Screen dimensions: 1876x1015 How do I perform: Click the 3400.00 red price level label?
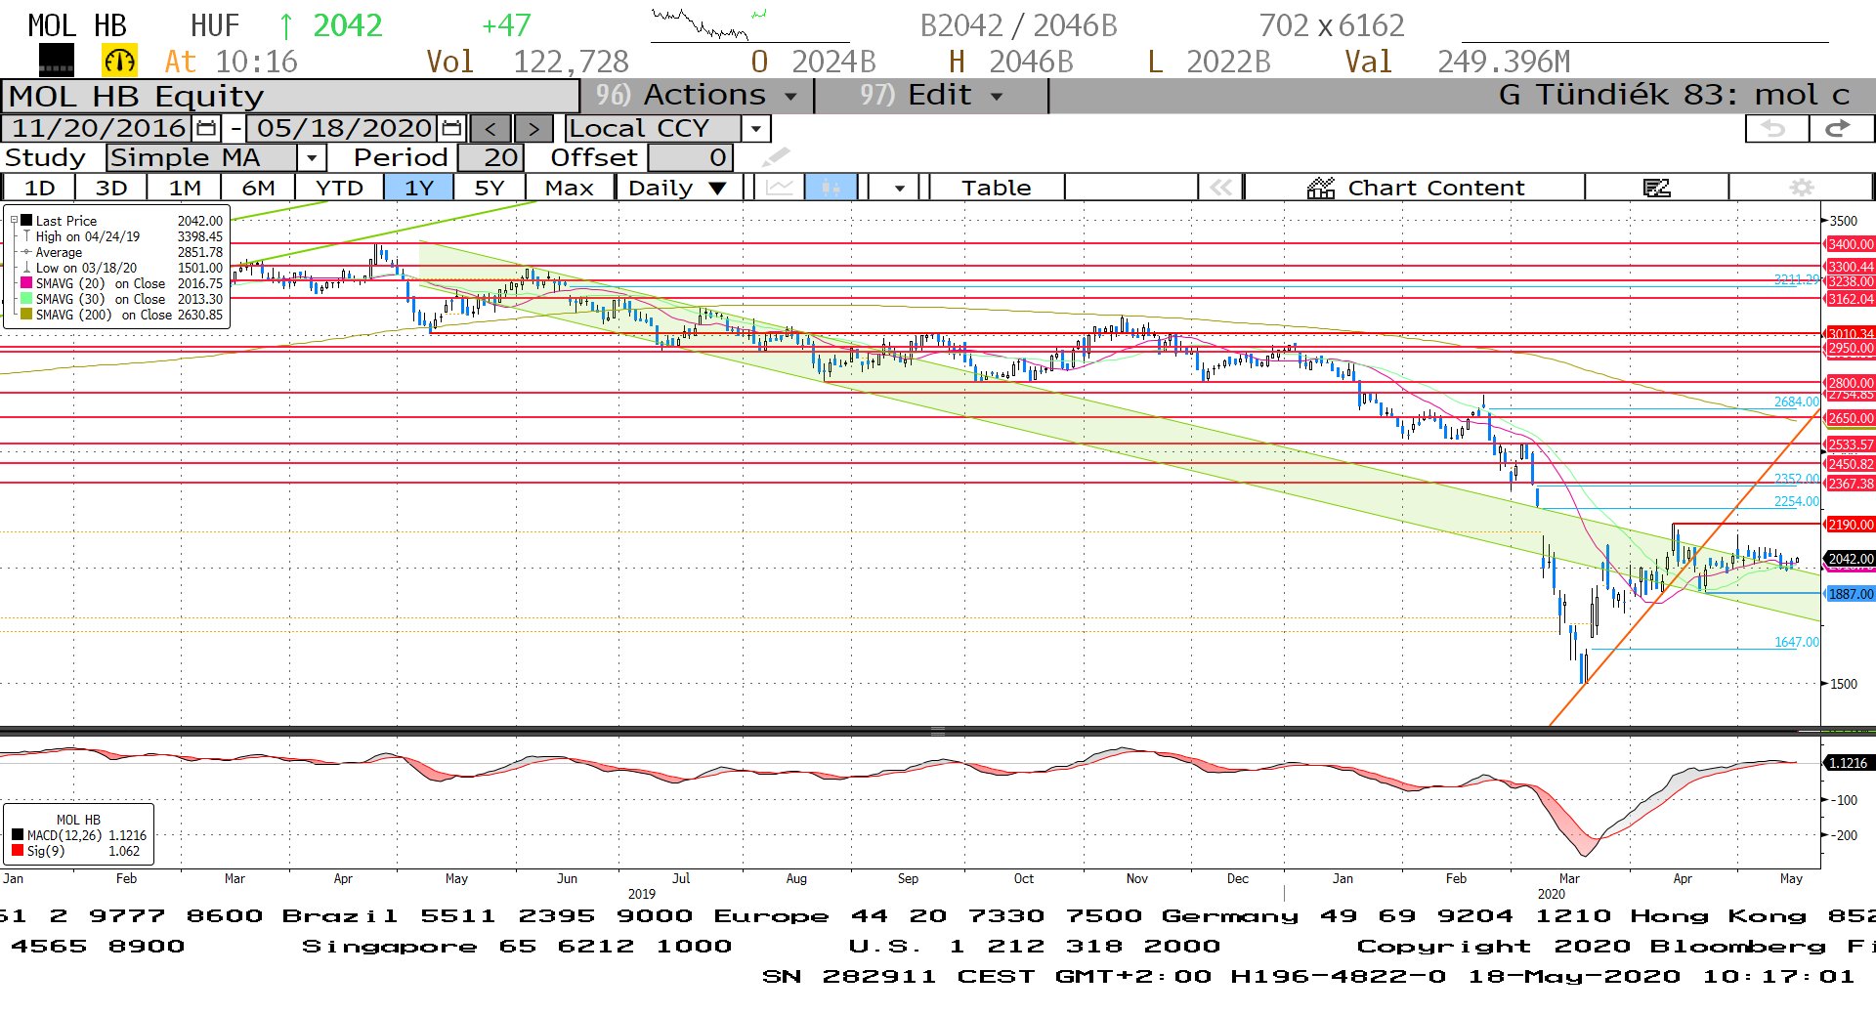1851,244
